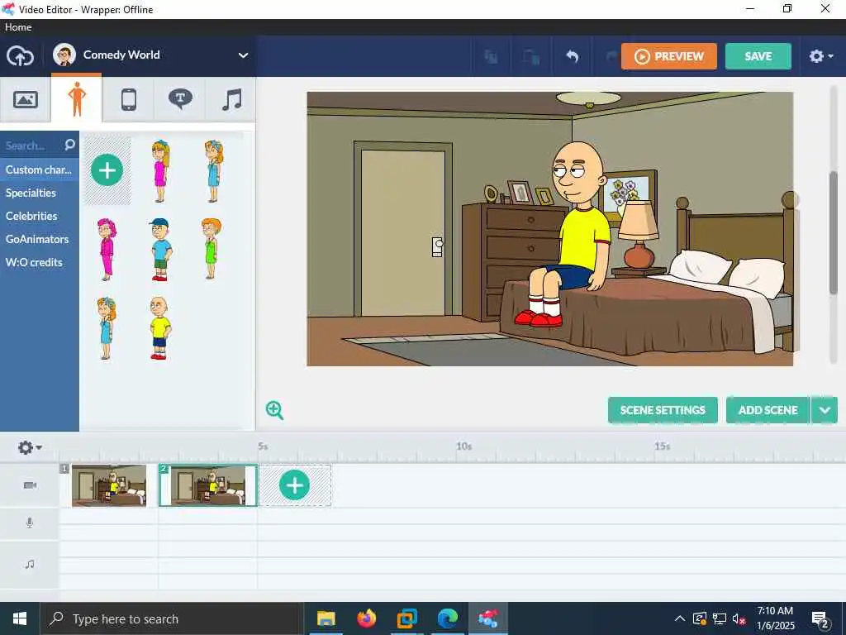Open the timeline settings gear menu

(x=30, y=447)
